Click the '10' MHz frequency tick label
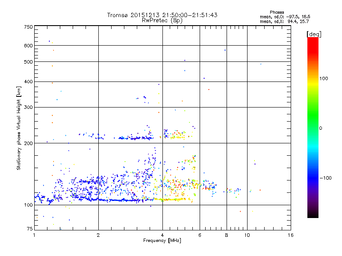The height and width of the screenshot is (256, 342). click(247, 235)
